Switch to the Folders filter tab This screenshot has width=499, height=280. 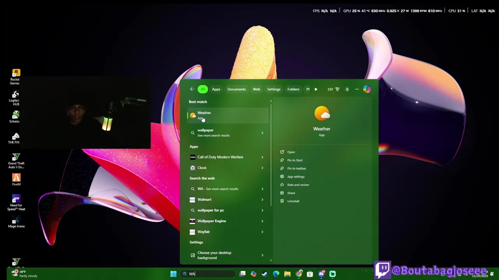pyautogui.click(x=294, y=89)
